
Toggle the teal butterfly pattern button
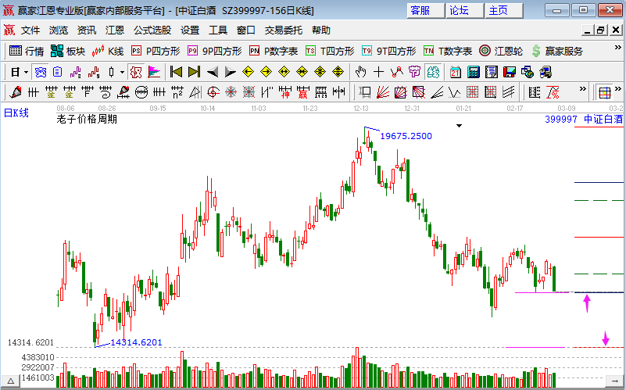(433, 72)
